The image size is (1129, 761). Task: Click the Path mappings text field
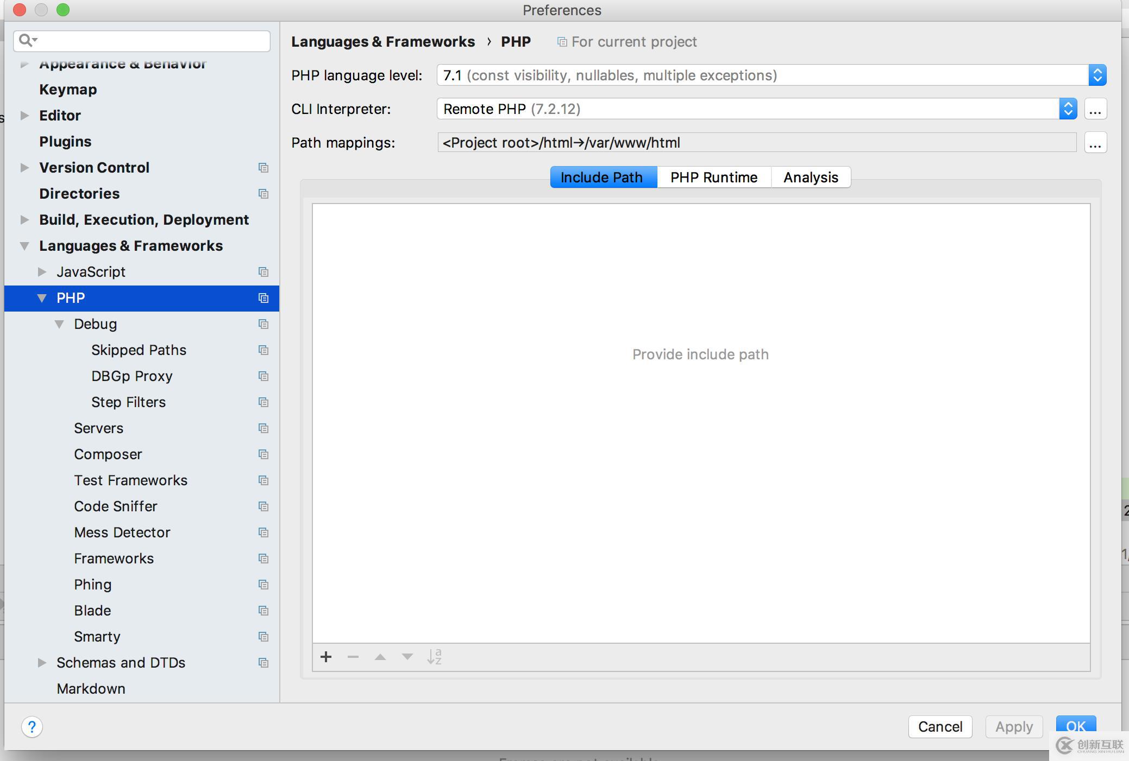click(x=757, y=142)
